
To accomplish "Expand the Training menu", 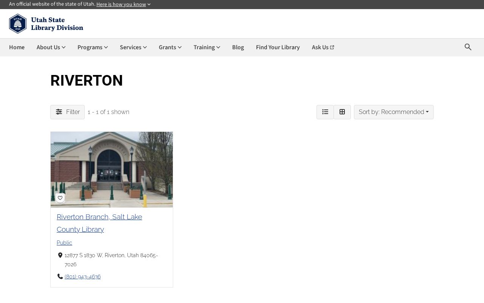I will (207, 47).
